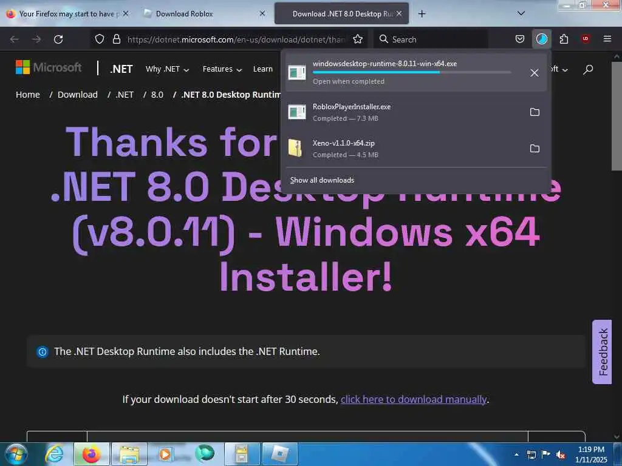Click 8.0 in the breadcrumb
The image size is (622, 466).
pos(157,95)
